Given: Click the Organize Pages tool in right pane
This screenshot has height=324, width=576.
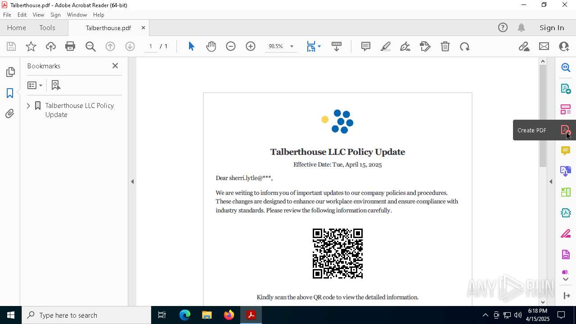Looking at the screenshot, I should pos(566,193).
